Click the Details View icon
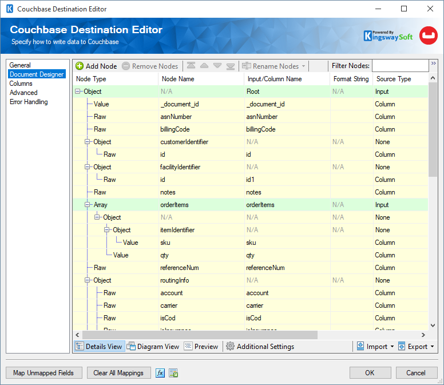444x385 pixels. [x=80, y=346]
